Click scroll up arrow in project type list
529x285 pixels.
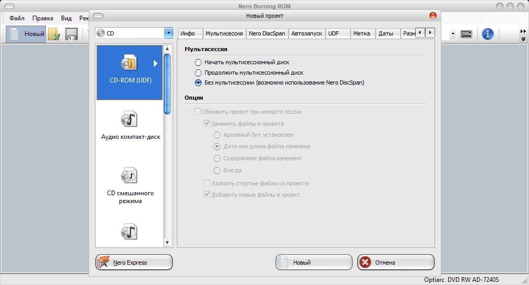[167, 49]
